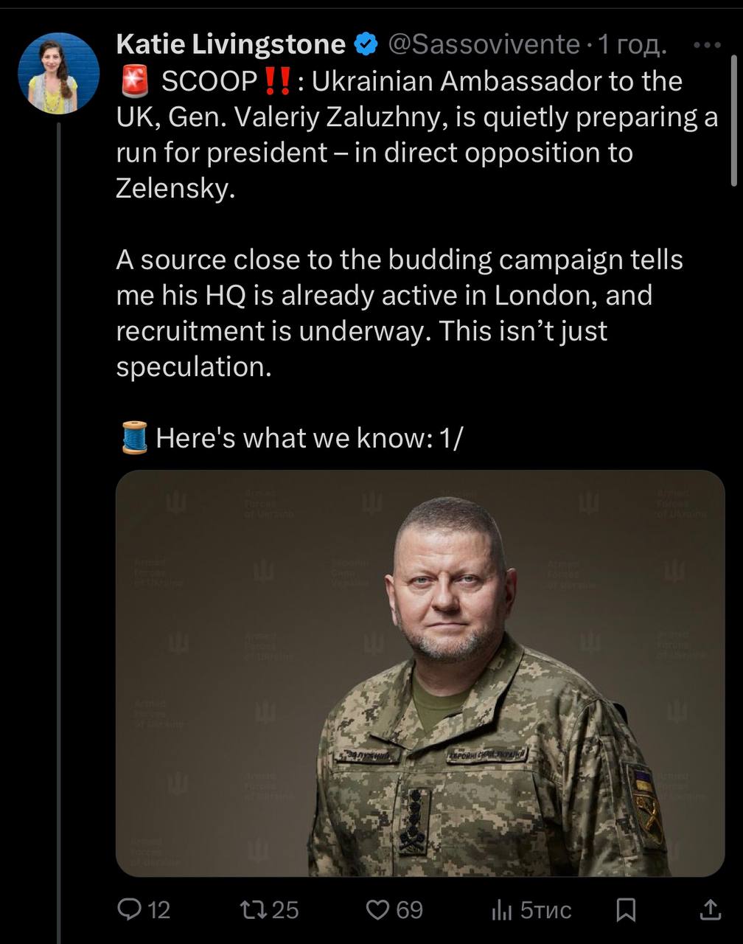Click the blue verified badge

tap(366, 45)
